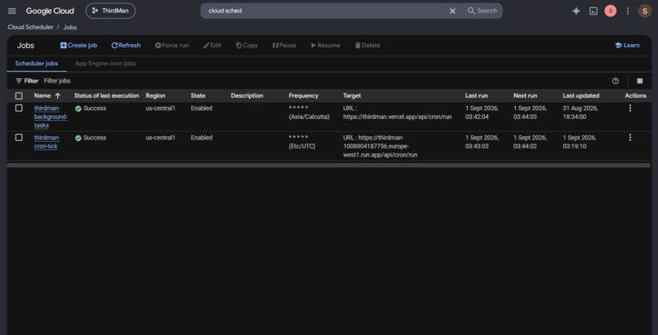The image size is (658, 335).
Task: Open the thirdman-background-tasks job link
Action: (51, 117)
